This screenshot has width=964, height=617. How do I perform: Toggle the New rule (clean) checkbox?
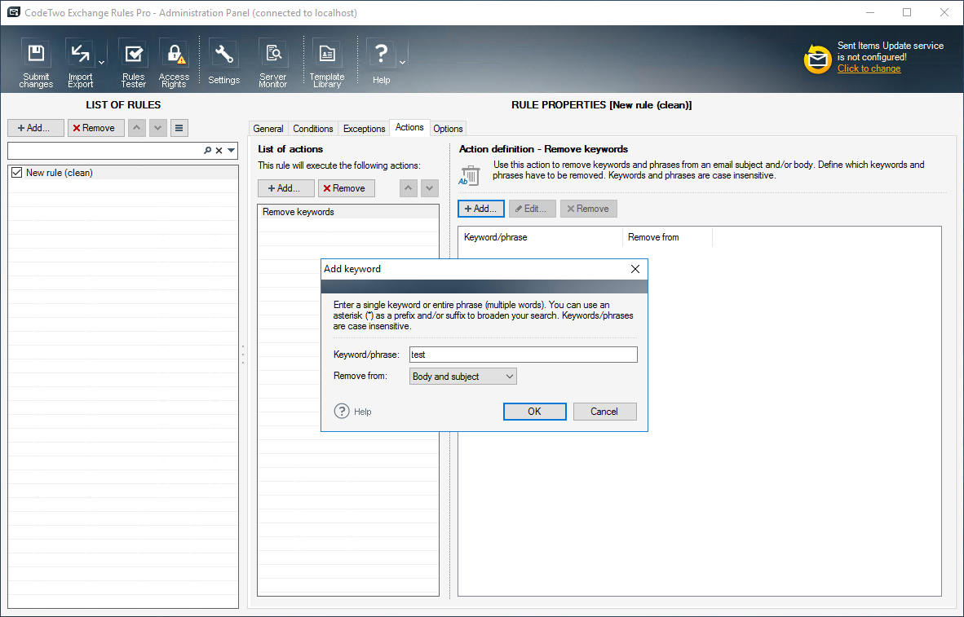(x=16, y=173)
